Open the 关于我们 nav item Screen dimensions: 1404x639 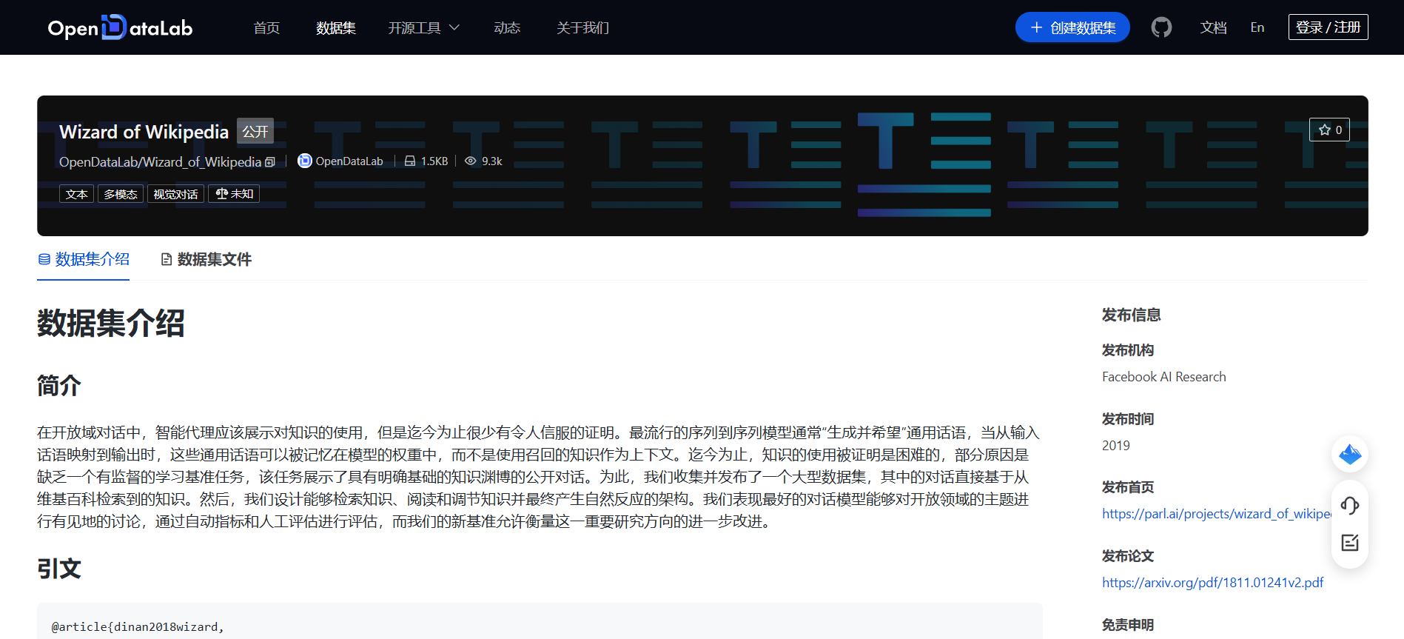582,27
